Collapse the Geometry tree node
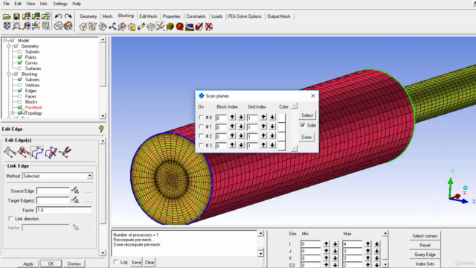Screen dimensions: 476x268 tap(9, 46)
